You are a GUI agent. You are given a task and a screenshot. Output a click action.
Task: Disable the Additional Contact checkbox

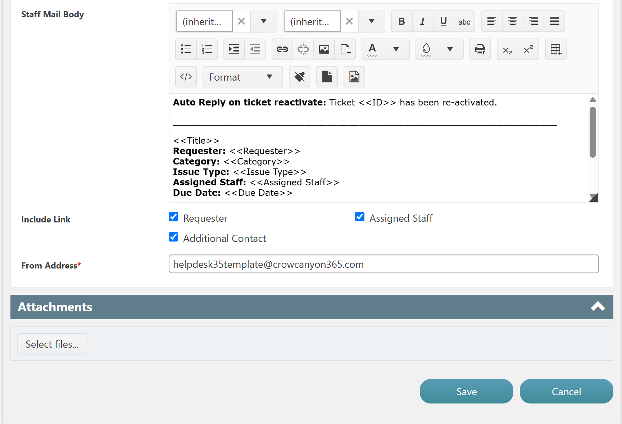173,237
